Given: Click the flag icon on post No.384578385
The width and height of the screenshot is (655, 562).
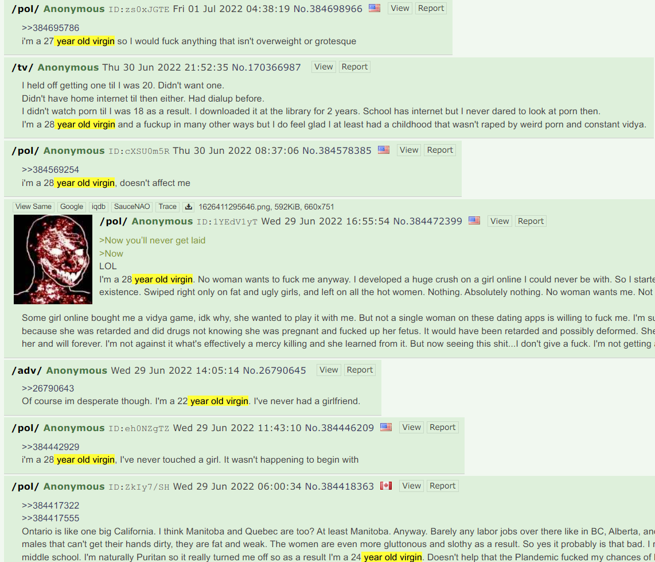Looking at the screenshot, I should [384, 150].
